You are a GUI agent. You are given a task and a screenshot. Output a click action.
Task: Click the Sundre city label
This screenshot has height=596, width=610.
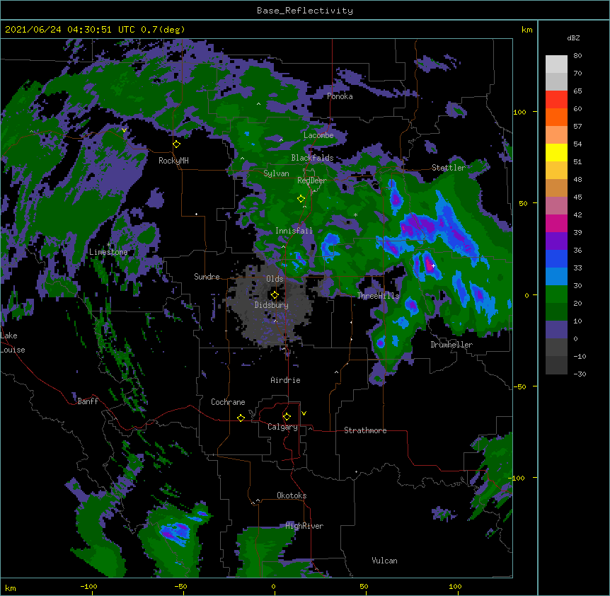coord(207,277)
